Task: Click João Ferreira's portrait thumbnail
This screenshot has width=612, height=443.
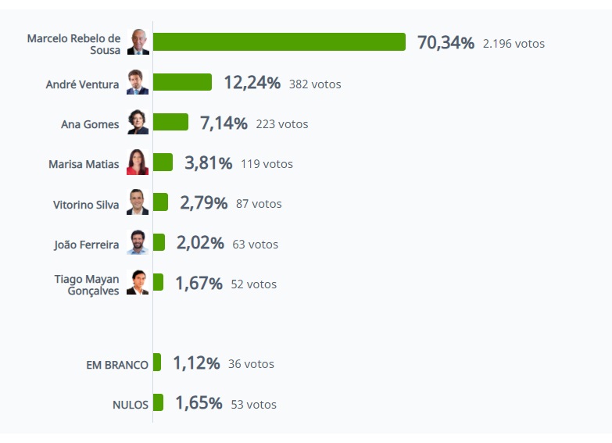Action: 138,243
